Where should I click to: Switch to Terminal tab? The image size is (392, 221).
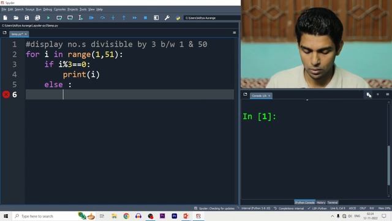[x=333, y=203]
